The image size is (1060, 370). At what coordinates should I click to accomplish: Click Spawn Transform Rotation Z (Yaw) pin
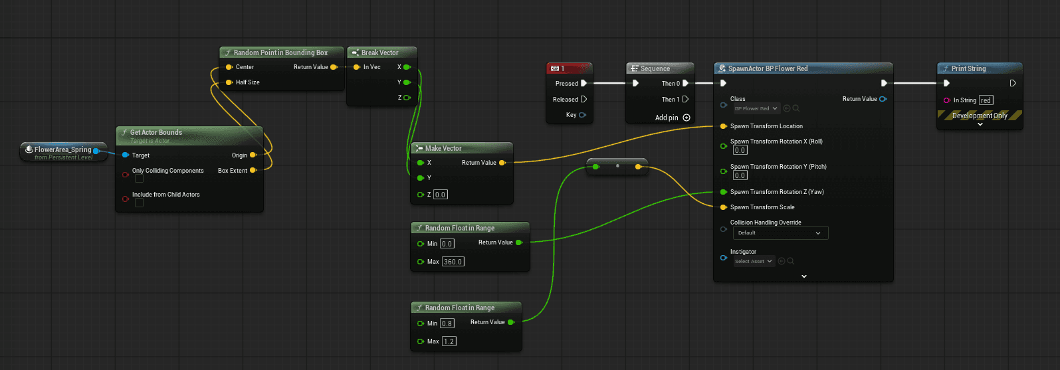pos(723,192)
